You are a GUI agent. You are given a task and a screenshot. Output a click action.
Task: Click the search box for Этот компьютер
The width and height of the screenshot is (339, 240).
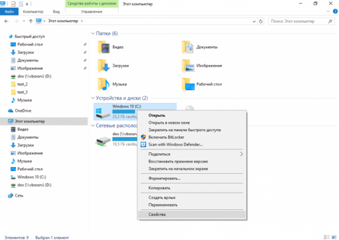click(x=301, y=22)
